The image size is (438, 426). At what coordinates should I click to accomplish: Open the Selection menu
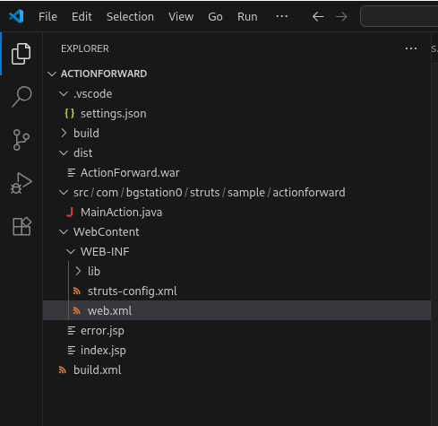click(130, 17)
